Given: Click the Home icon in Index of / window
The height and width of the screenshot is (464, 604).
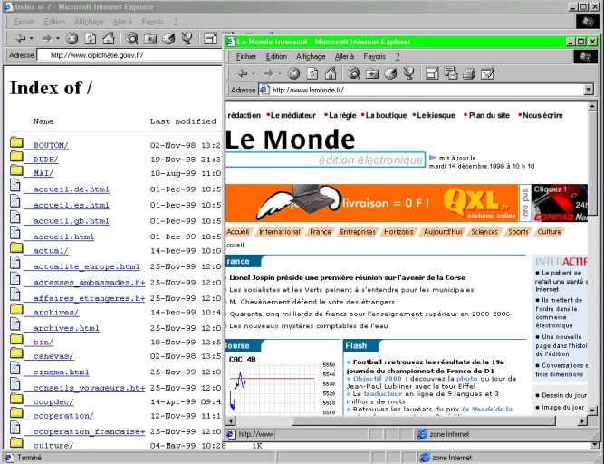Looking at the screenshot, I should tap(109, 38).
